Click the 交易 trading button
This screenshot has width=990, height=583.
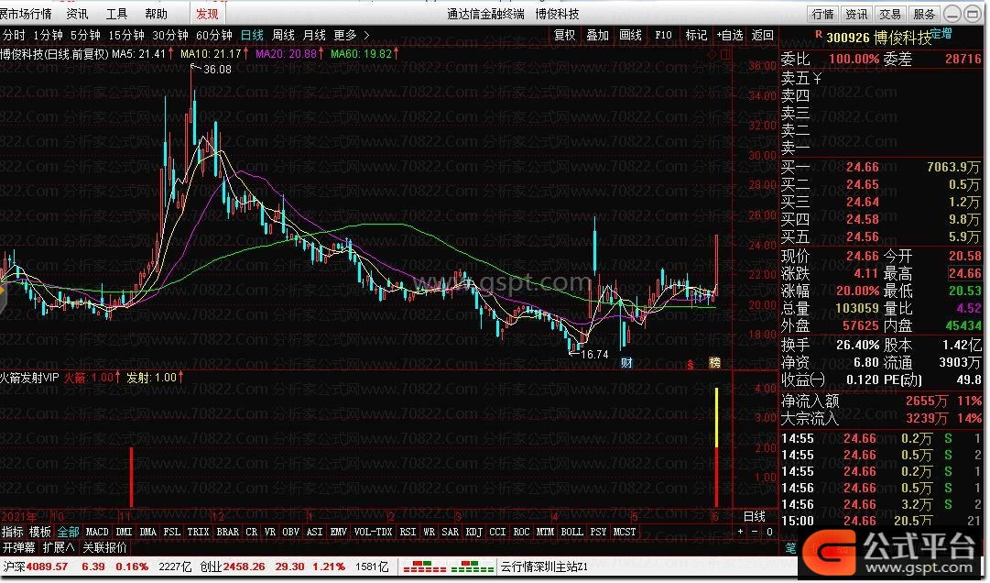click(x=889, y=14)
